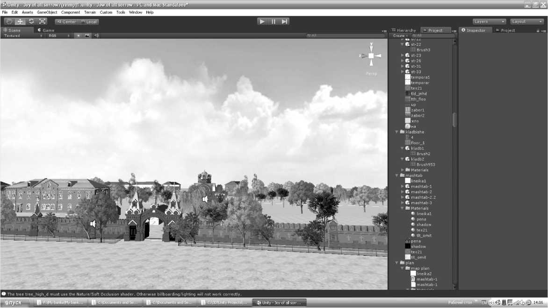
Task: Open the Layers dropdown
Action: [x=489, y=21]
